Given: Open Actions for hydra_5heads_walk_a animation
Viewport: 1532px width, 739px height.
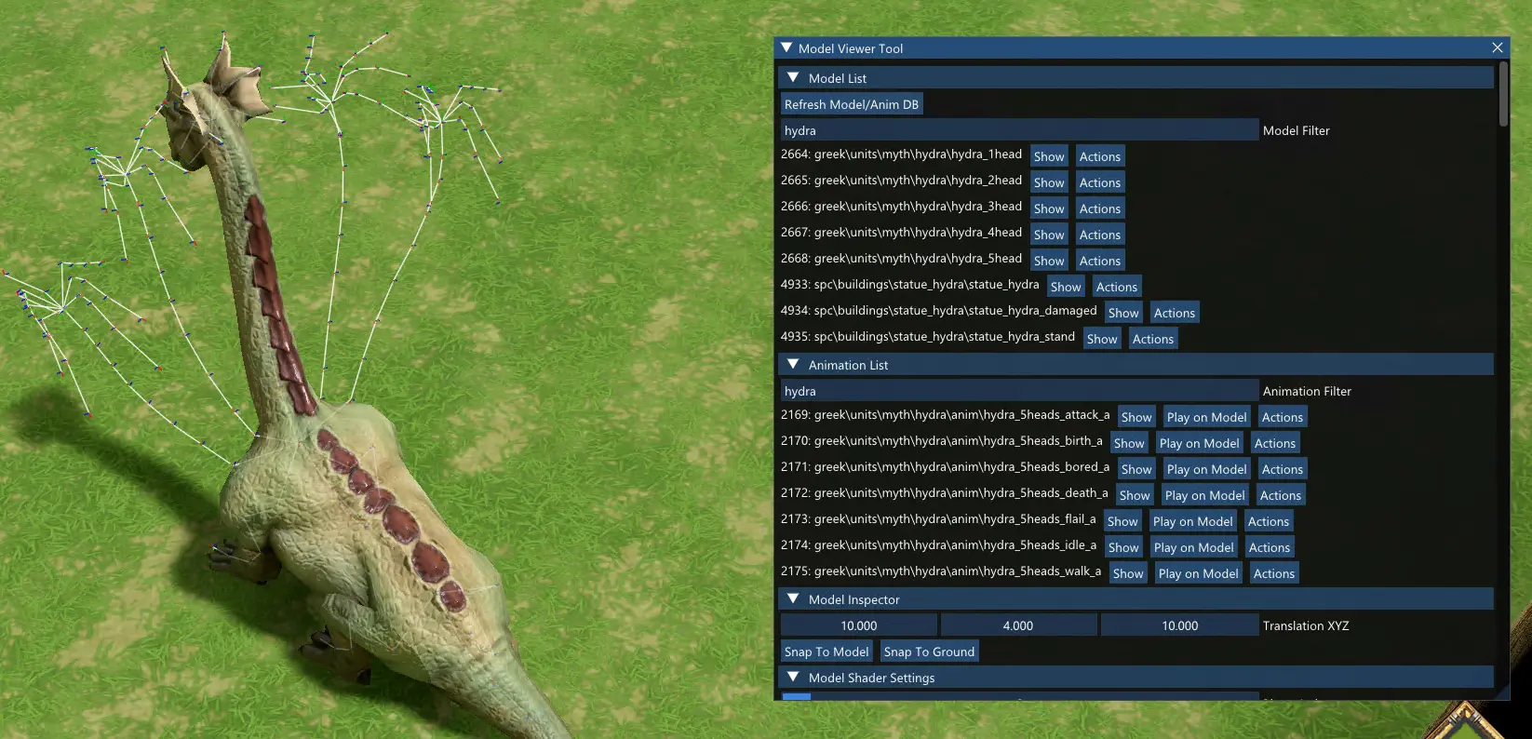Looking at the screenshot, I should pyautogui.click(x=1274, y=573).
